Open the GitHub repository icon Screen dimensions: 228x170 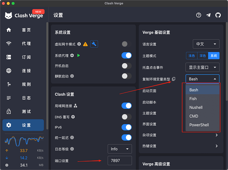point(218,15)
